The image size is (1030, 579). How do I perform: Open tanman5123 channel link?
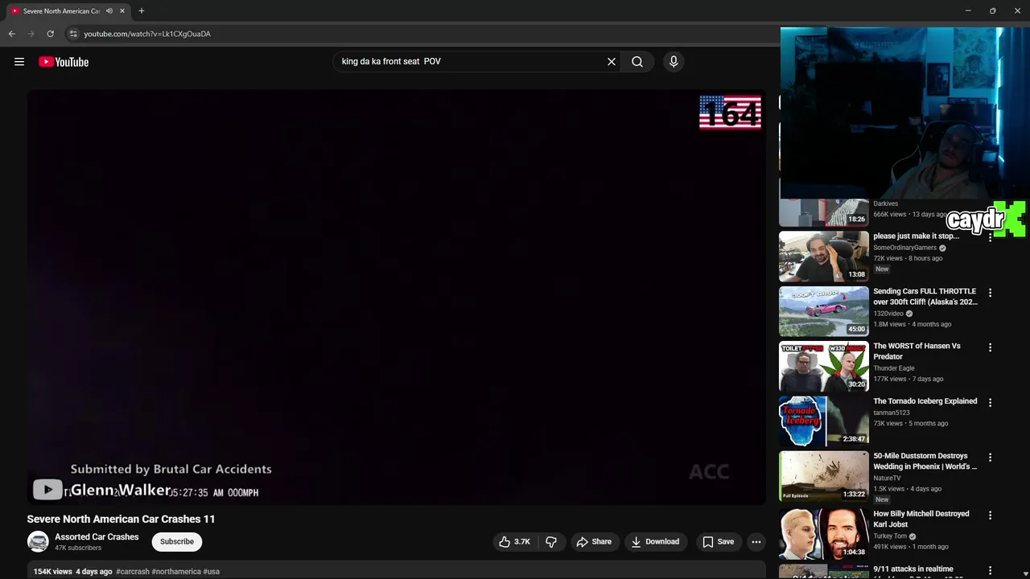point(892,413)
